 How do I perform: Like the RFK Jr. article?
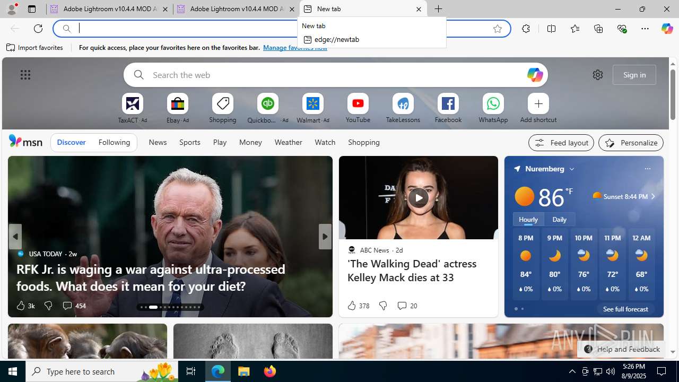(x=25, y=306)
